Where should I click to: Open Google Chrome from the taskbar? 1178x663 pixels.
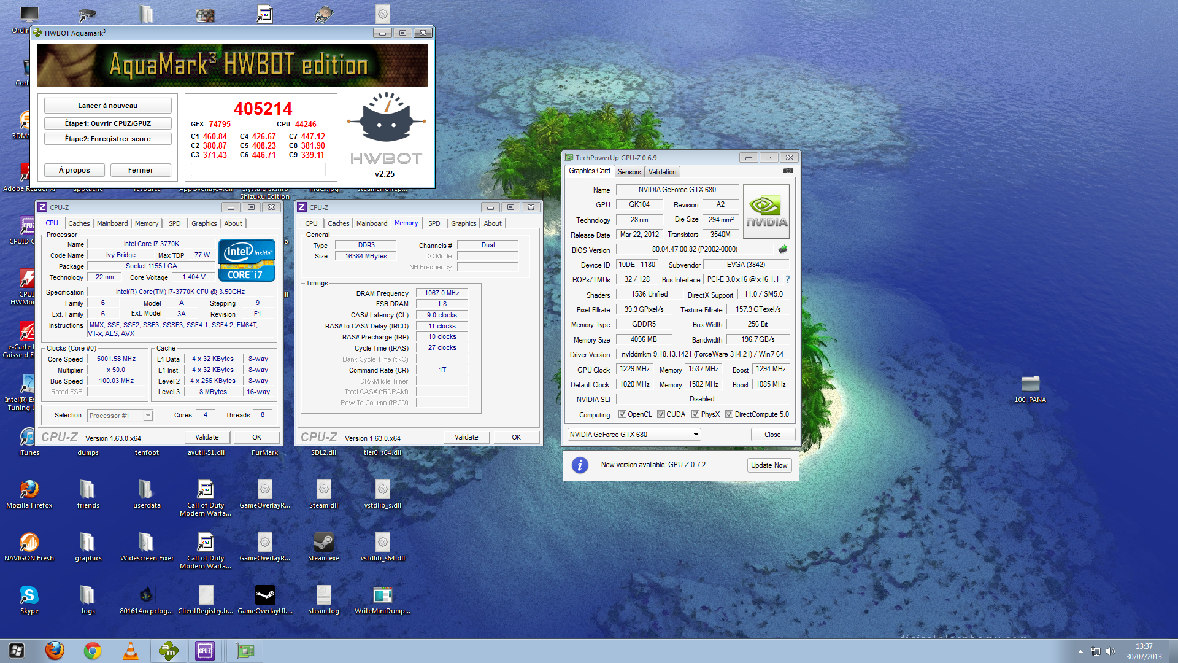tap(93, 651)
